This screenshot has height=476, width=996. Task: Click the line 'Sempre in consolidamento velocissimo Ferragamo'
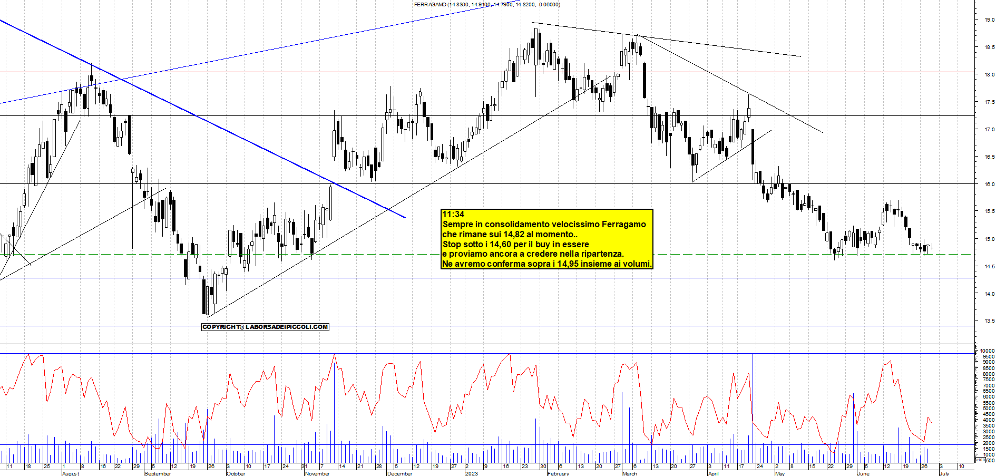(x=544, y=225)
